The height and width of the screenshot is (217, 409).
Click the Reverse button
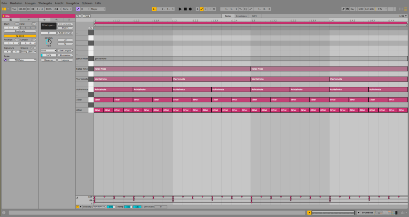click(48, 60)
